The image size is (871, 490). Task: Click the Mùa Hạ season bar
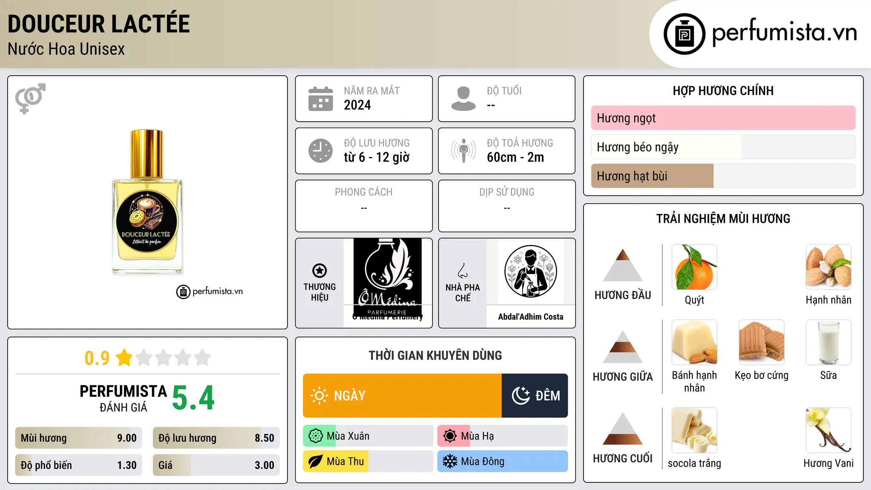(503, 436)
